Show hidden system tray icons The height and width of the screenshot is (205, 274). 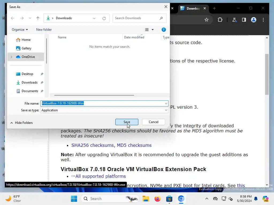207,199
